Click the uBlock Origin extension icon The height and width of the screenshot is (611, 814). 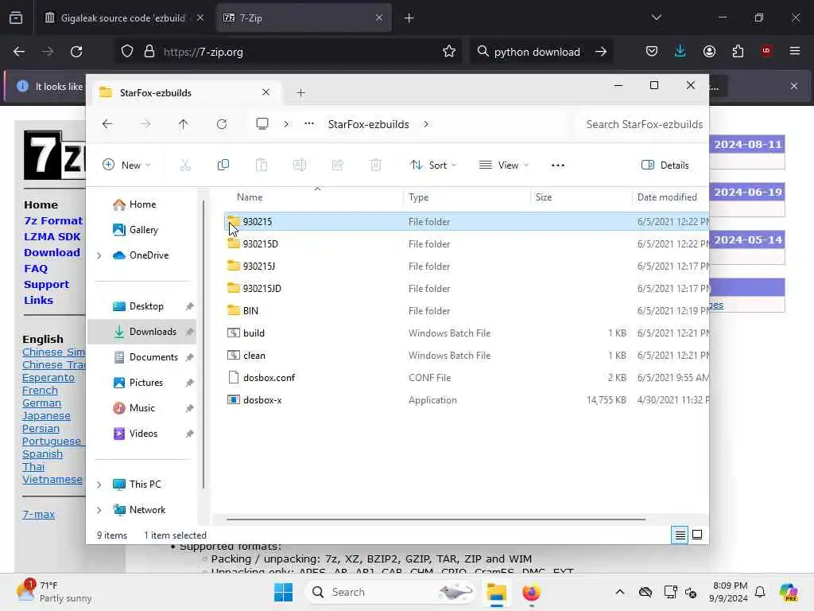pyautogui.click(x=766, y=51)
